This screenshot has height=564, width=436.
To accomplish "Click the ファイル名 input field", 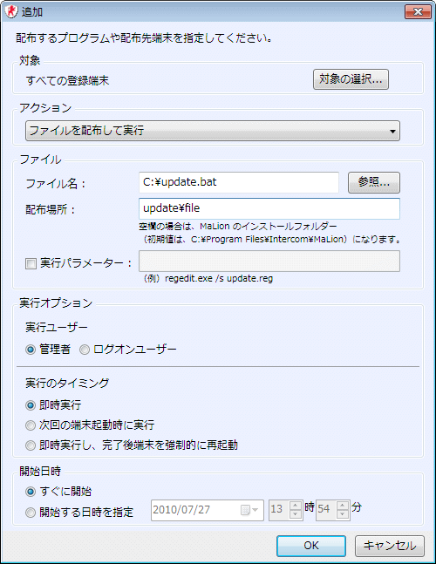I will coord(239,182).
